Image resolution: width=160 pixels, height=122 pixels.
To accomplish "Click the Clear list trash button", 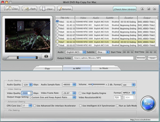I will [47, 9].
